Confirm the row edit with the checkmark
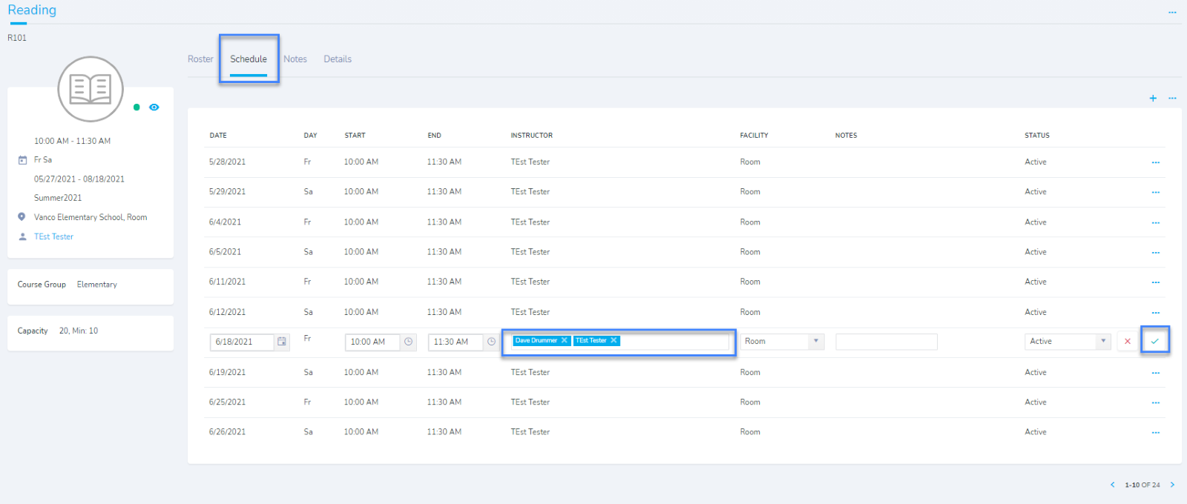Image resolution: width=1187 pixels, height=504 pixels. (x=1155, y=341)
